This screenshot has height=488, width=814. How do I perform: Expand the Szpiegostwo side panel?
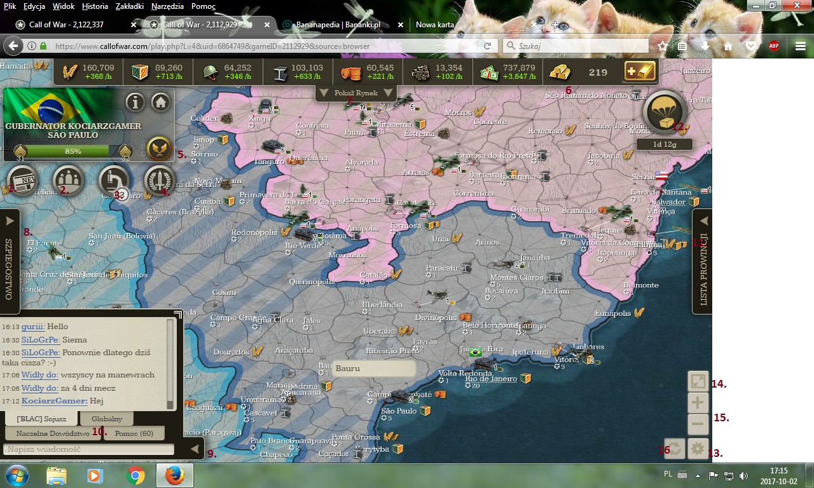pos(9,261)
